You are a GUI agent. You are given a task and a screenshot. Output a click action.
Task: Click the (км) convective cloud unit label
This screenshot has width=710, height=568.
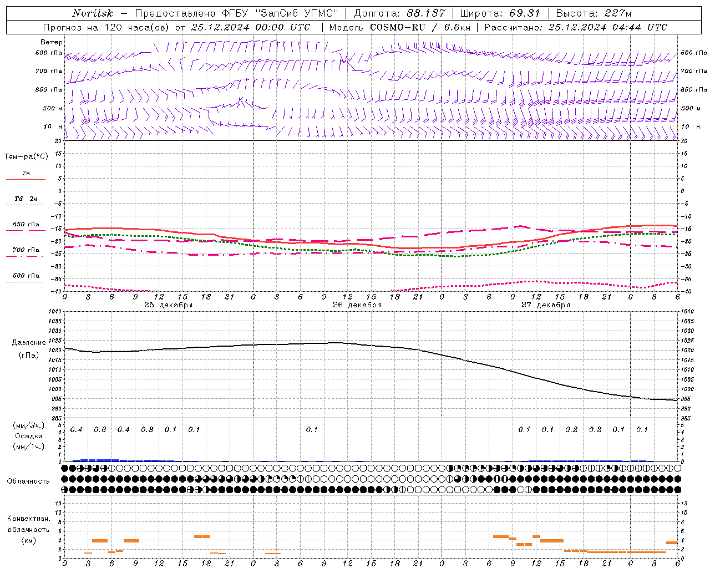[x=28, y=540]
